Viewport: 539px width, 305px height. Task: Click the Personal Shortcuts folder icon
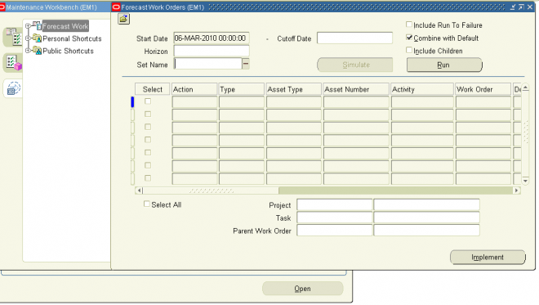tap(37, 38)
